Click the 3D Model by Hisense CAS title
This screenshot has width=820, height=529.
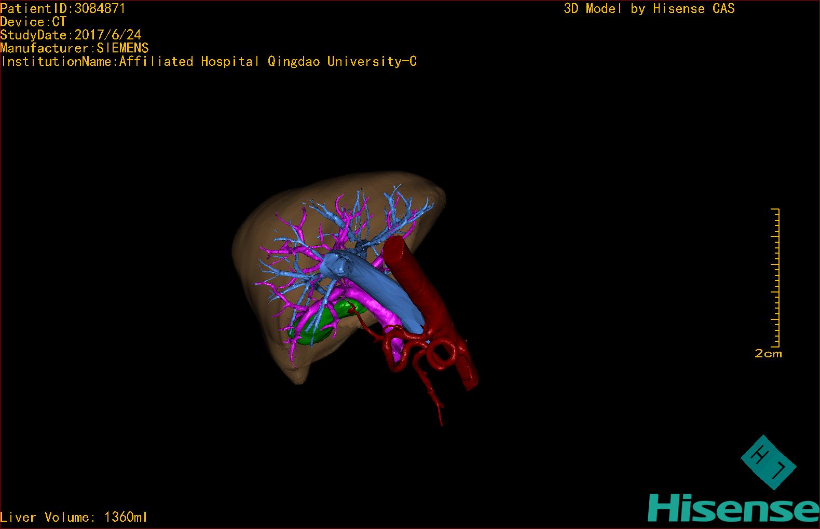click(649, 8)
